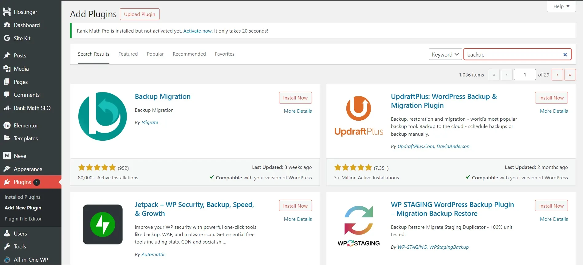Select the Search Results tab
Screen dimensions: 583x265
94,54
